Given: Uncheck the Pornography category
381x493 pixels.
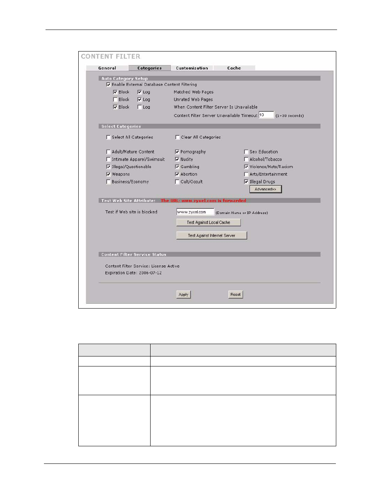Looking at the screenshot, I should click(177, 152).
